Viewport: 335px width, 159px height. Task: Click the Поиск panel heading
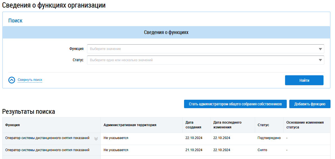tap(15, 21)
